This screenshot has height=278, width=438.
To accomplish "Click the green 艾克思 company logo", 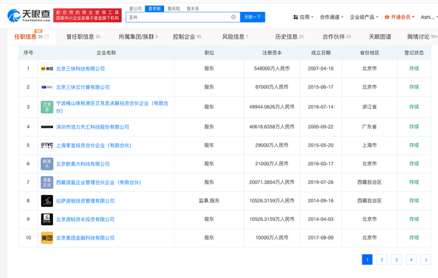I will [47, 107].
